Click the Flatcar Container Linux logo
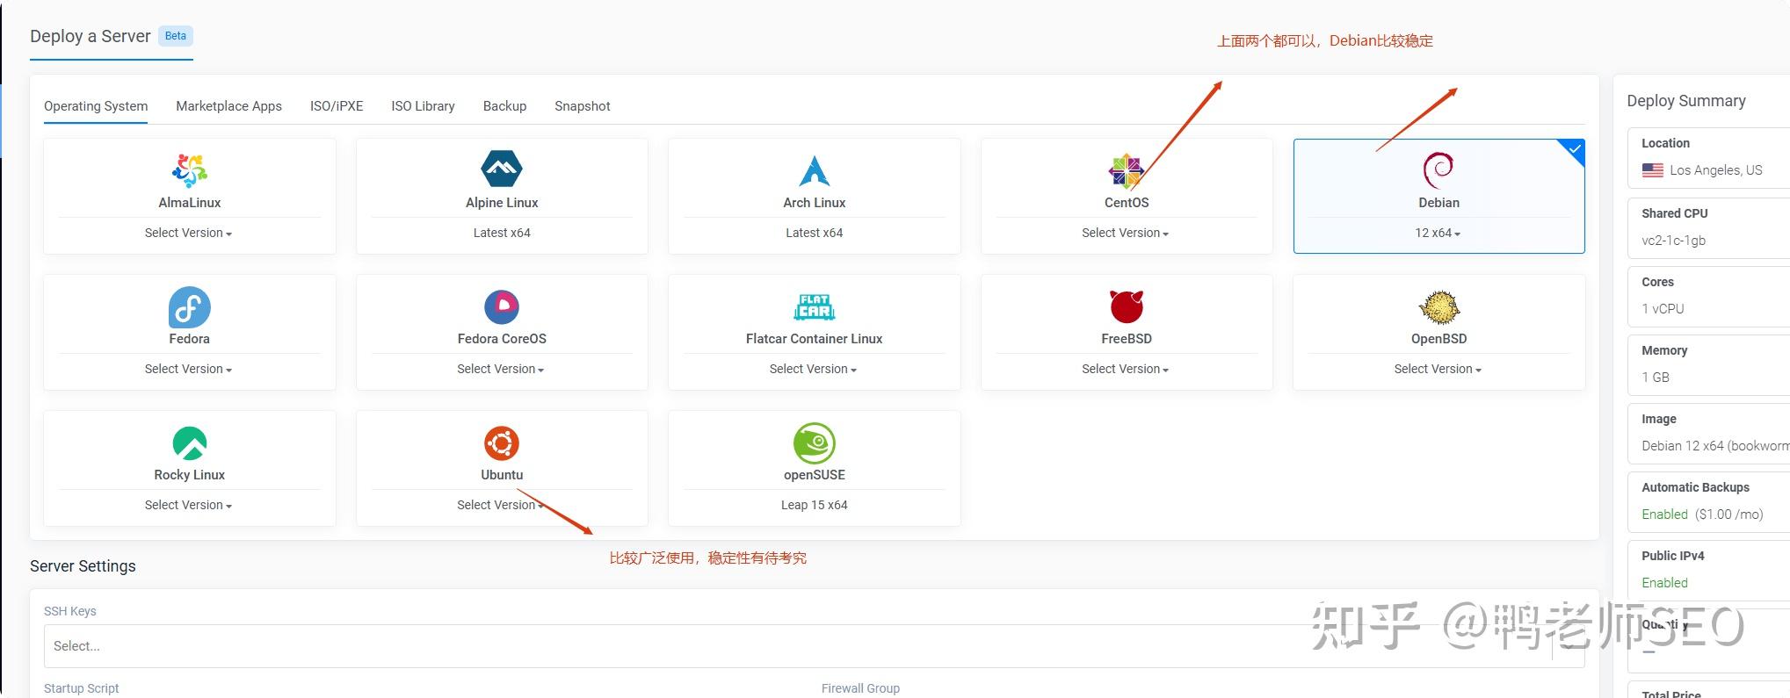This screenshot has height=698, width=1790. click(815, 306)
